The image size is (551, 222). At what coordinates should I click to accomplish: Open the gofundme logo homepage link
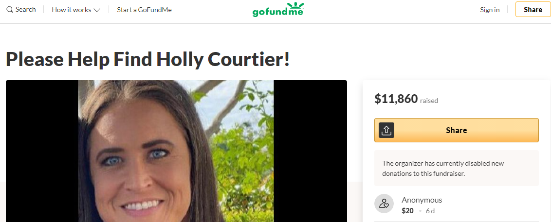point(278,9)
